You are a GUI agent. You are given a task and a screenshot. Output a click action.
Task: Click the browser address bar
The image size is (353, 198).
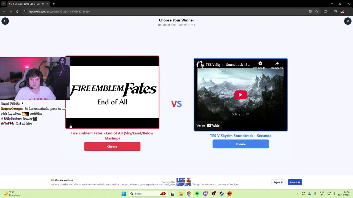pos(165,12)
